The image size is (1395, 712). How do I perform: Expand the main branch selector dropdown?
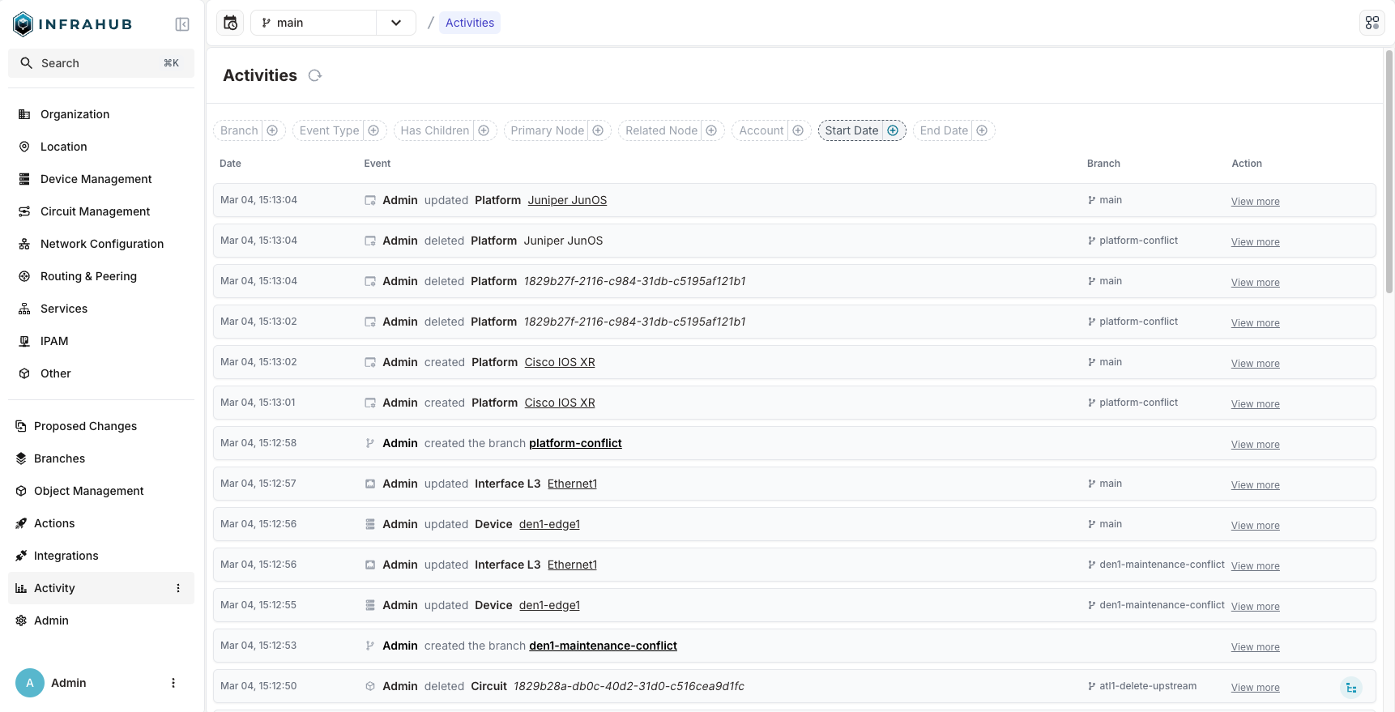(396, 23)
